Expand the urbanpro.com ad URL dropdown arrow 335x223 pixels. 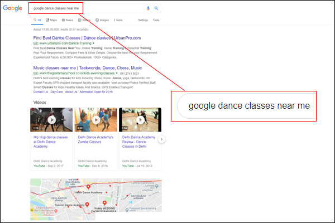tap(93, 43)
